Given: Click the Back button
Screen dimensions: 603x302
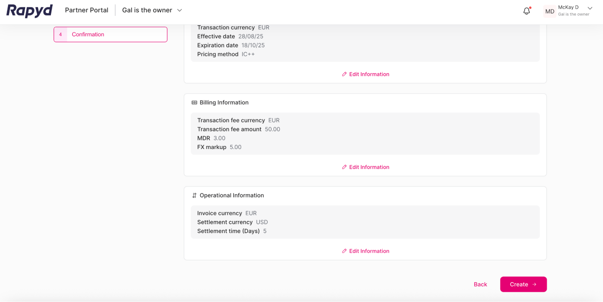Looking at the screenshot, I should tap(480, 284).
